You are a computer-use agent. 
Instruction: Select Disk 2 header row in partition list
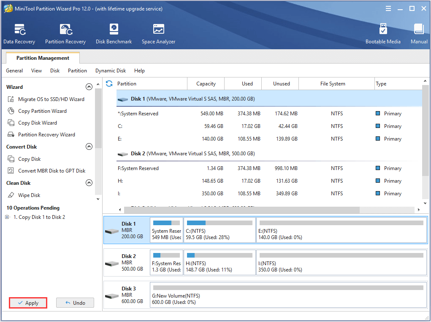(269, 154)
